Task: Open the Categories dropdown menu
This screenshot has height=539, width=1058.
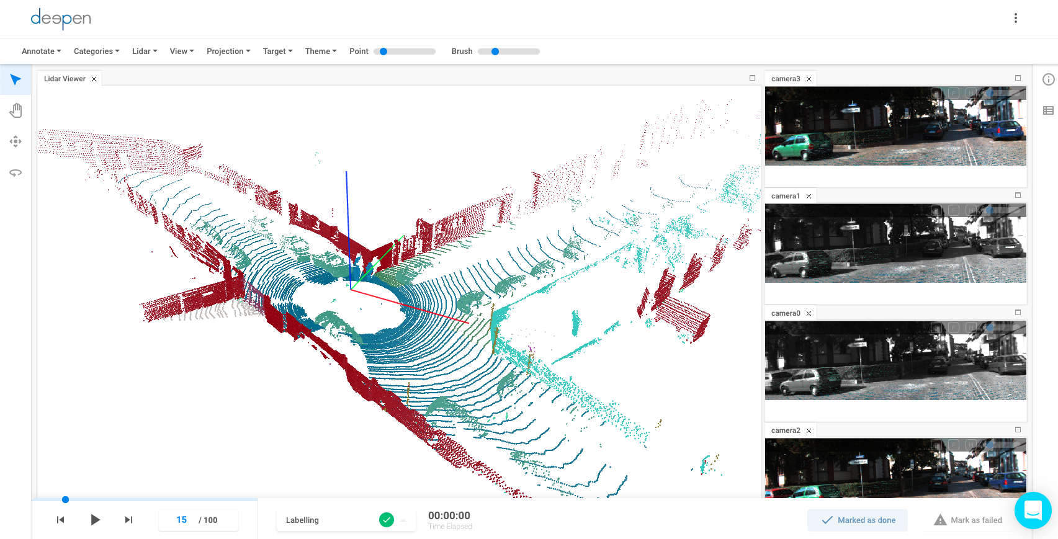Action: tap(97, 51)
